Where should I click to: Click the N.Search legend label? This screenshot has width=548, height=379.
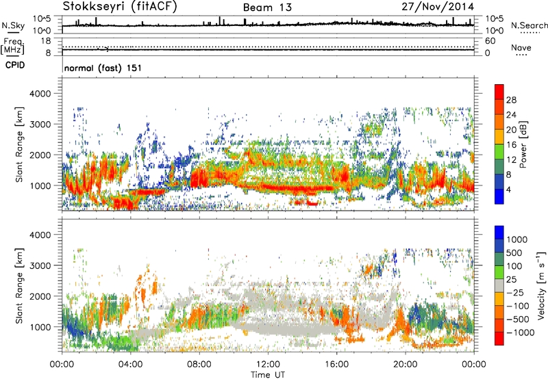(529, 25)
